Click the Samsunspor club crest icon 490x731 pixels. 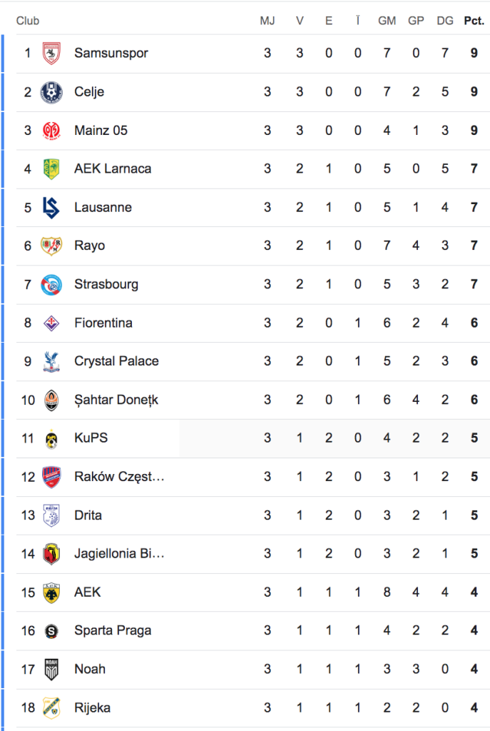pyautogui.click(x=51, y=54)
